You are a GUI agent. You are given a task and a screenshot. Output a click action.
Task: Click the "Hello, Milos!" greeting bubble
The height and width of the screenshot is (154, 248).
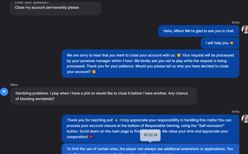coord(199,31)
